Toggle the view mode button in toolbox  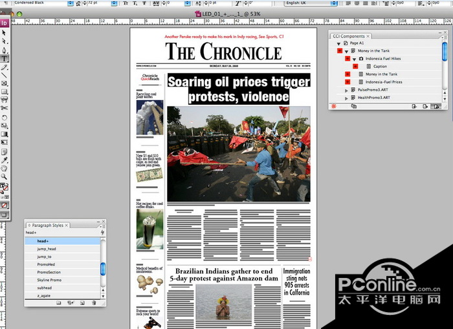(5, 215)
